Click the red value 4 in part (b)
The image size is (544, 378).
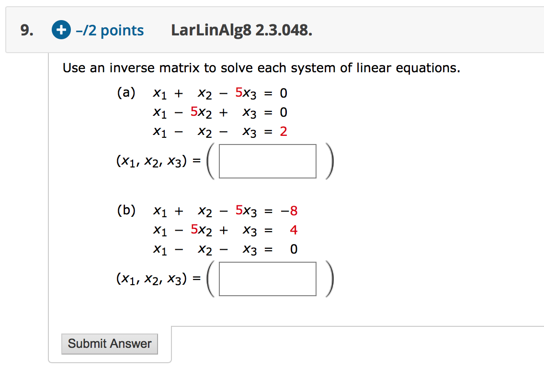tap(294, 230)
